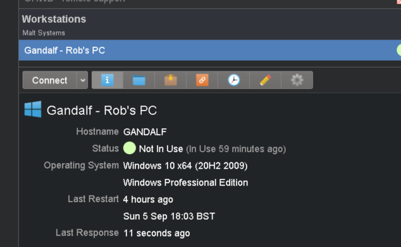
Task: Click the orange link icon
Action: pyautogui.click(x=202, y=80)
